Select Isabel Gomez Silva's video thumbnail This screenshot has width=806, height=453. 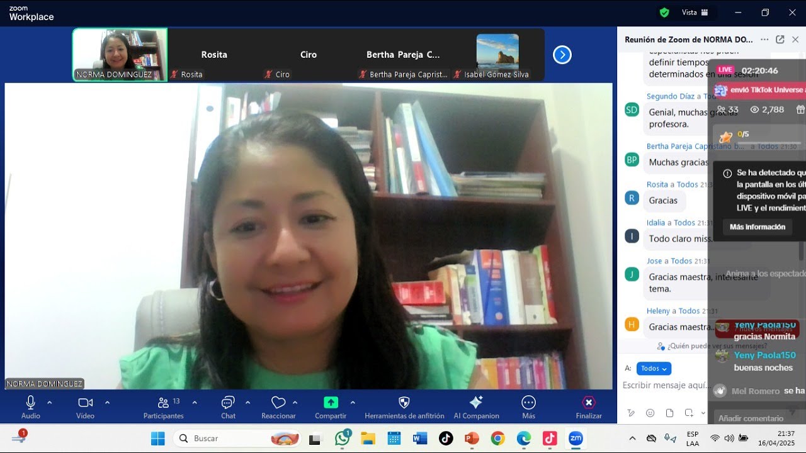497,55
